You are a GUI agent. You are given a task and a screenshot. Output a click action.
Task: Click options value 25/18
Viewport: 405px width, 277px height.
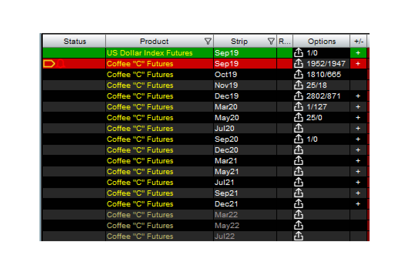(316, 85)
